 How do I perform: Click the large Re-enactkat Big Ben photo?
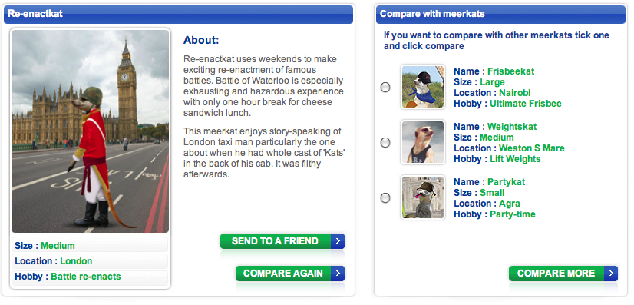point(90,131)
